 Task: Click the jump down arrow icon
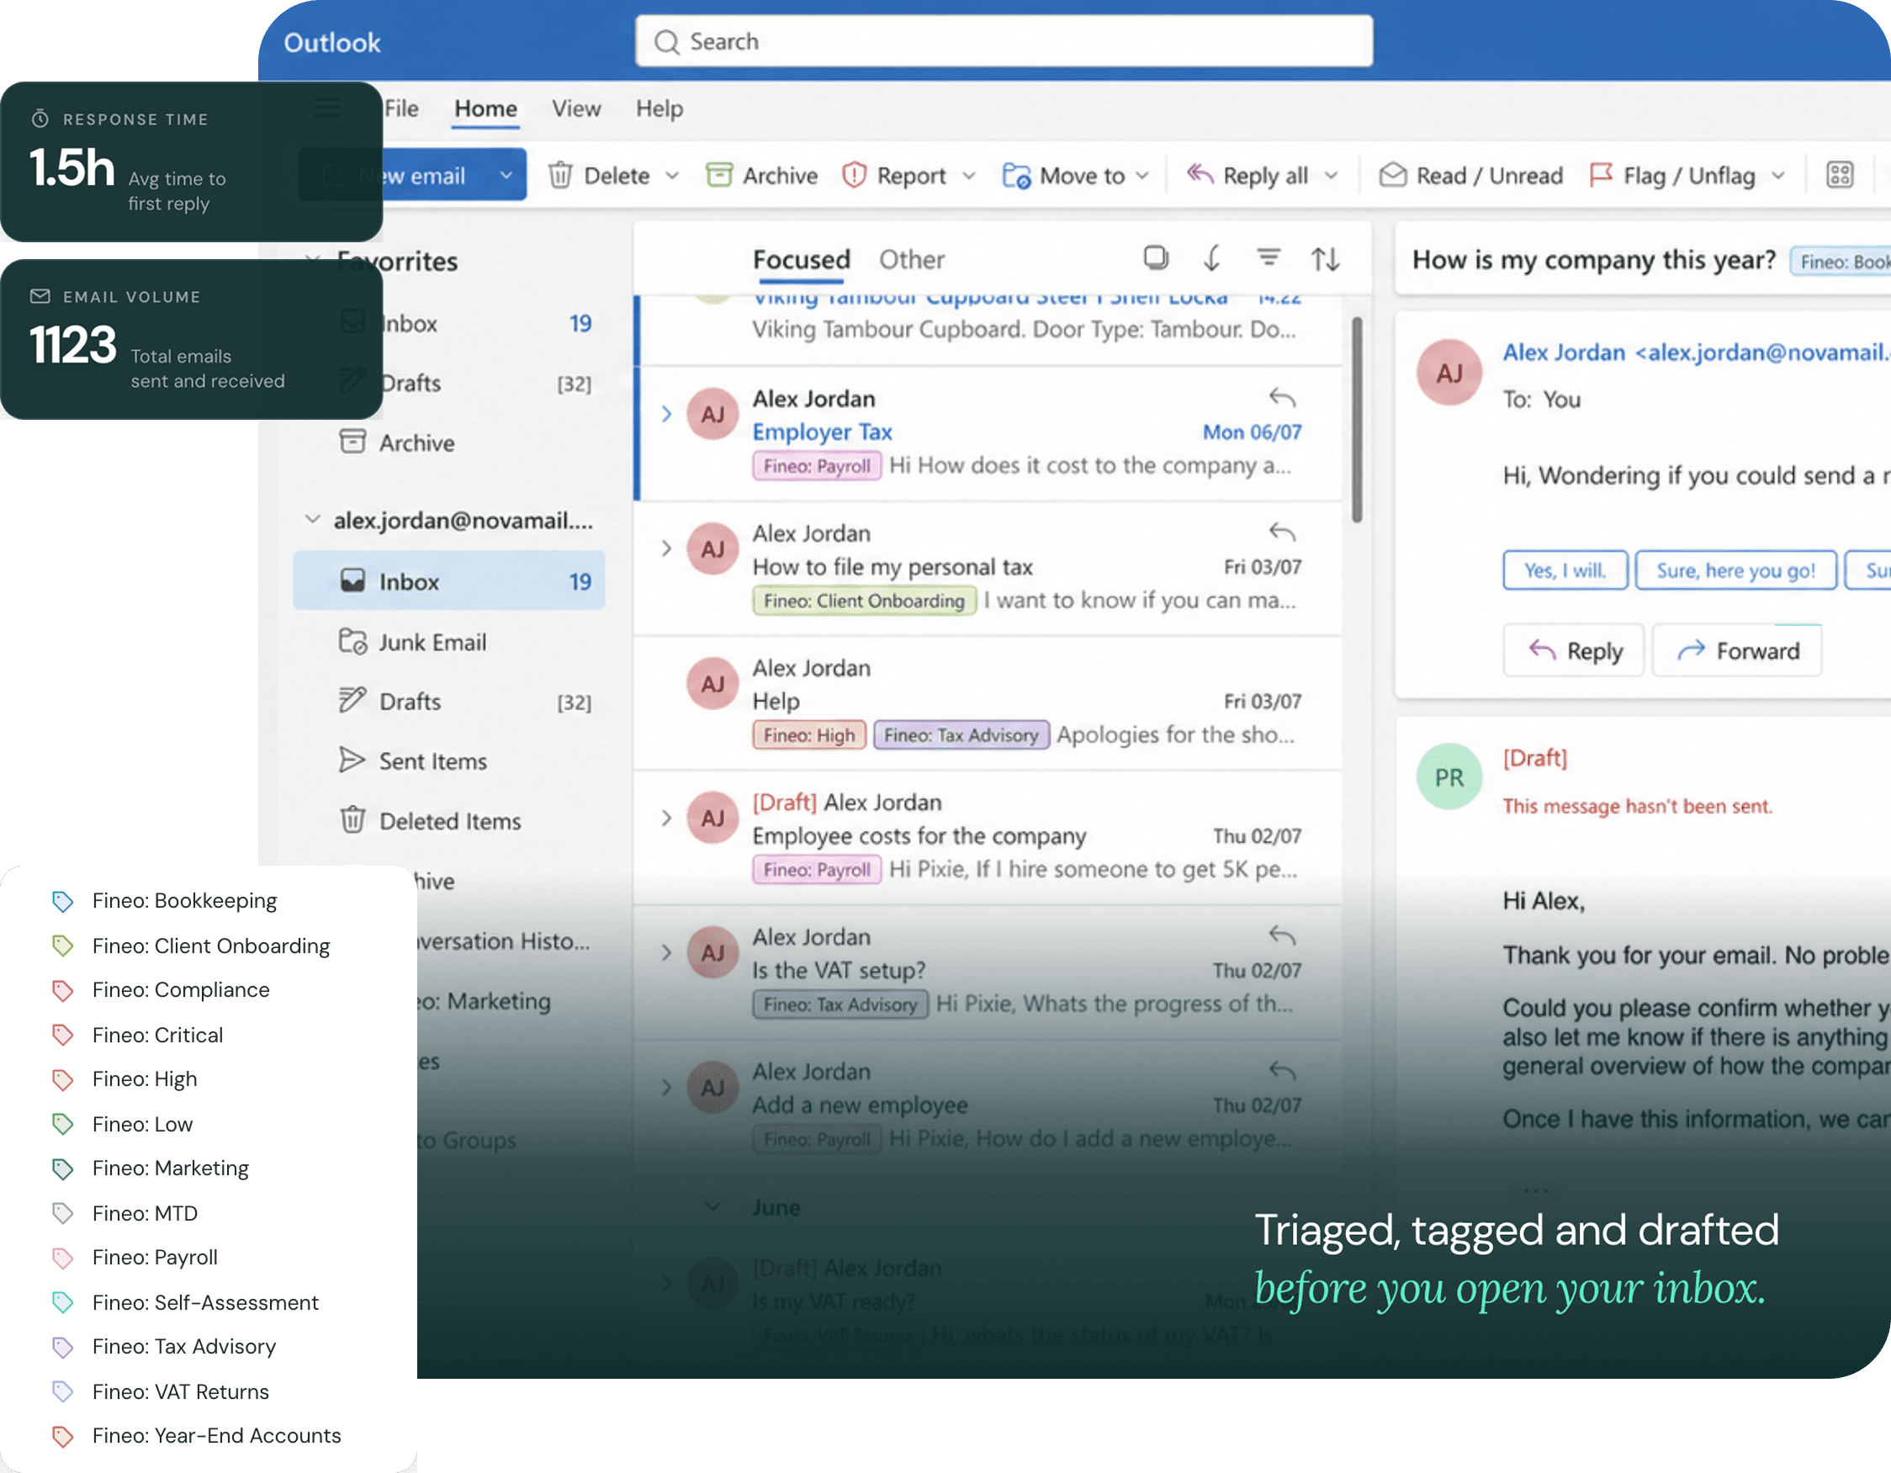click(1212, 257)
